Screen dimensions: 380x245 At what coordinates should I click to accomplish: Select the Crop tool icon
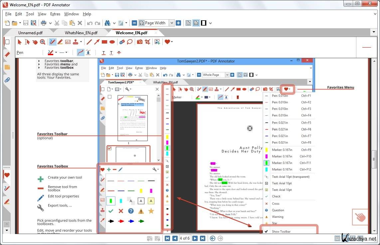point(147,42)
